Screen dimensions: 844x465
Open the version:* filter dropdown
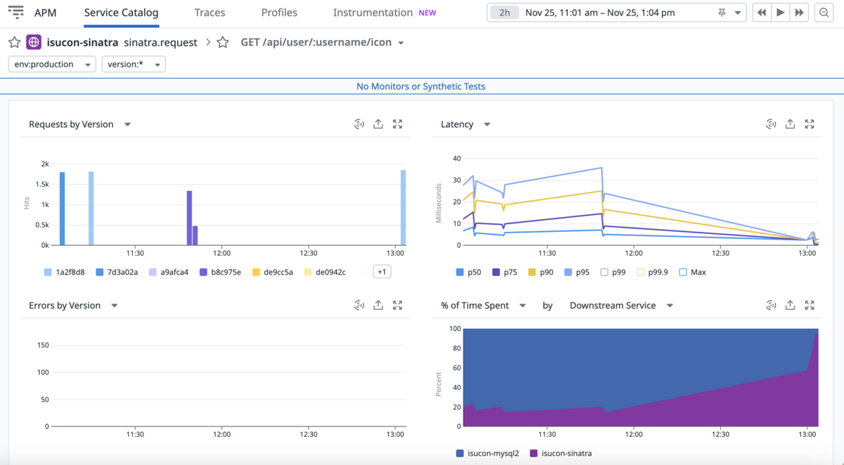[134, 64]
